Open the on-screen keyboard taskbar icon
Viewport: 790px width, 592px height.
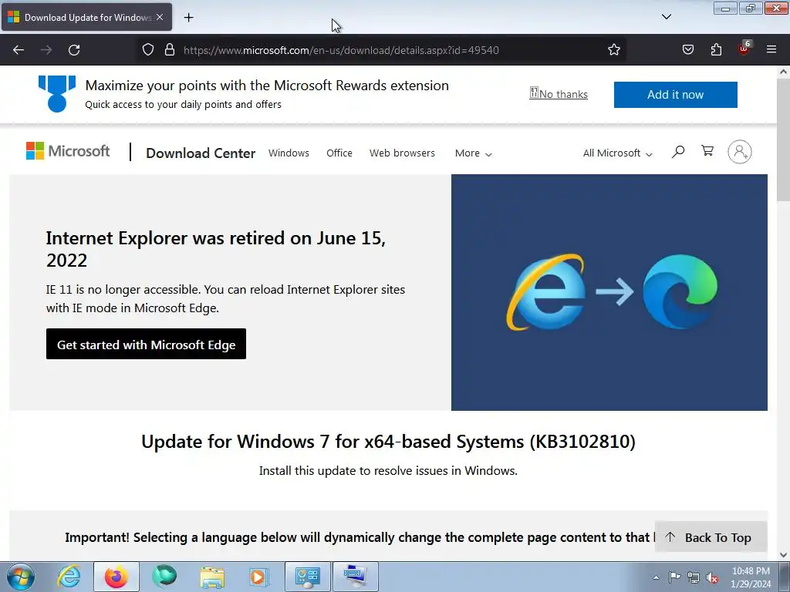coord(355,577)
